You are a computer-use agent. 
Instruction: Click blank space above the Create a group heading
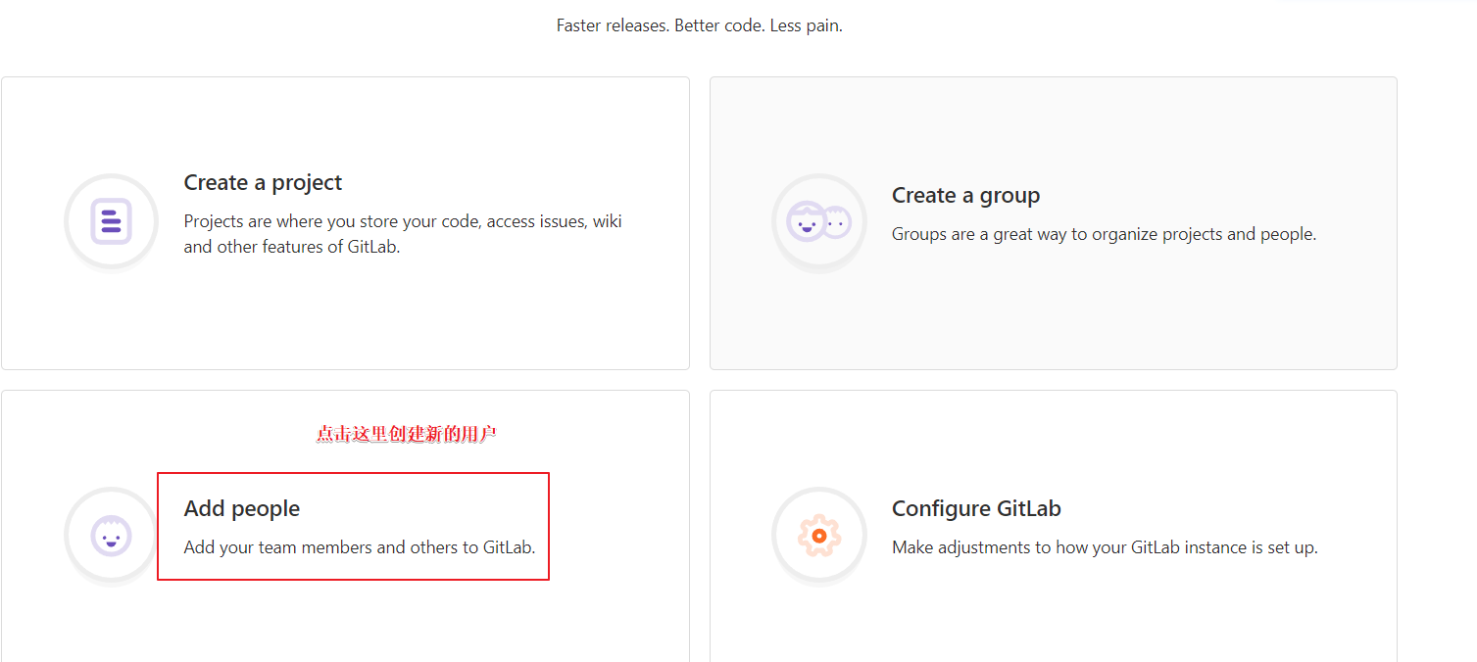pos(1054,127)
